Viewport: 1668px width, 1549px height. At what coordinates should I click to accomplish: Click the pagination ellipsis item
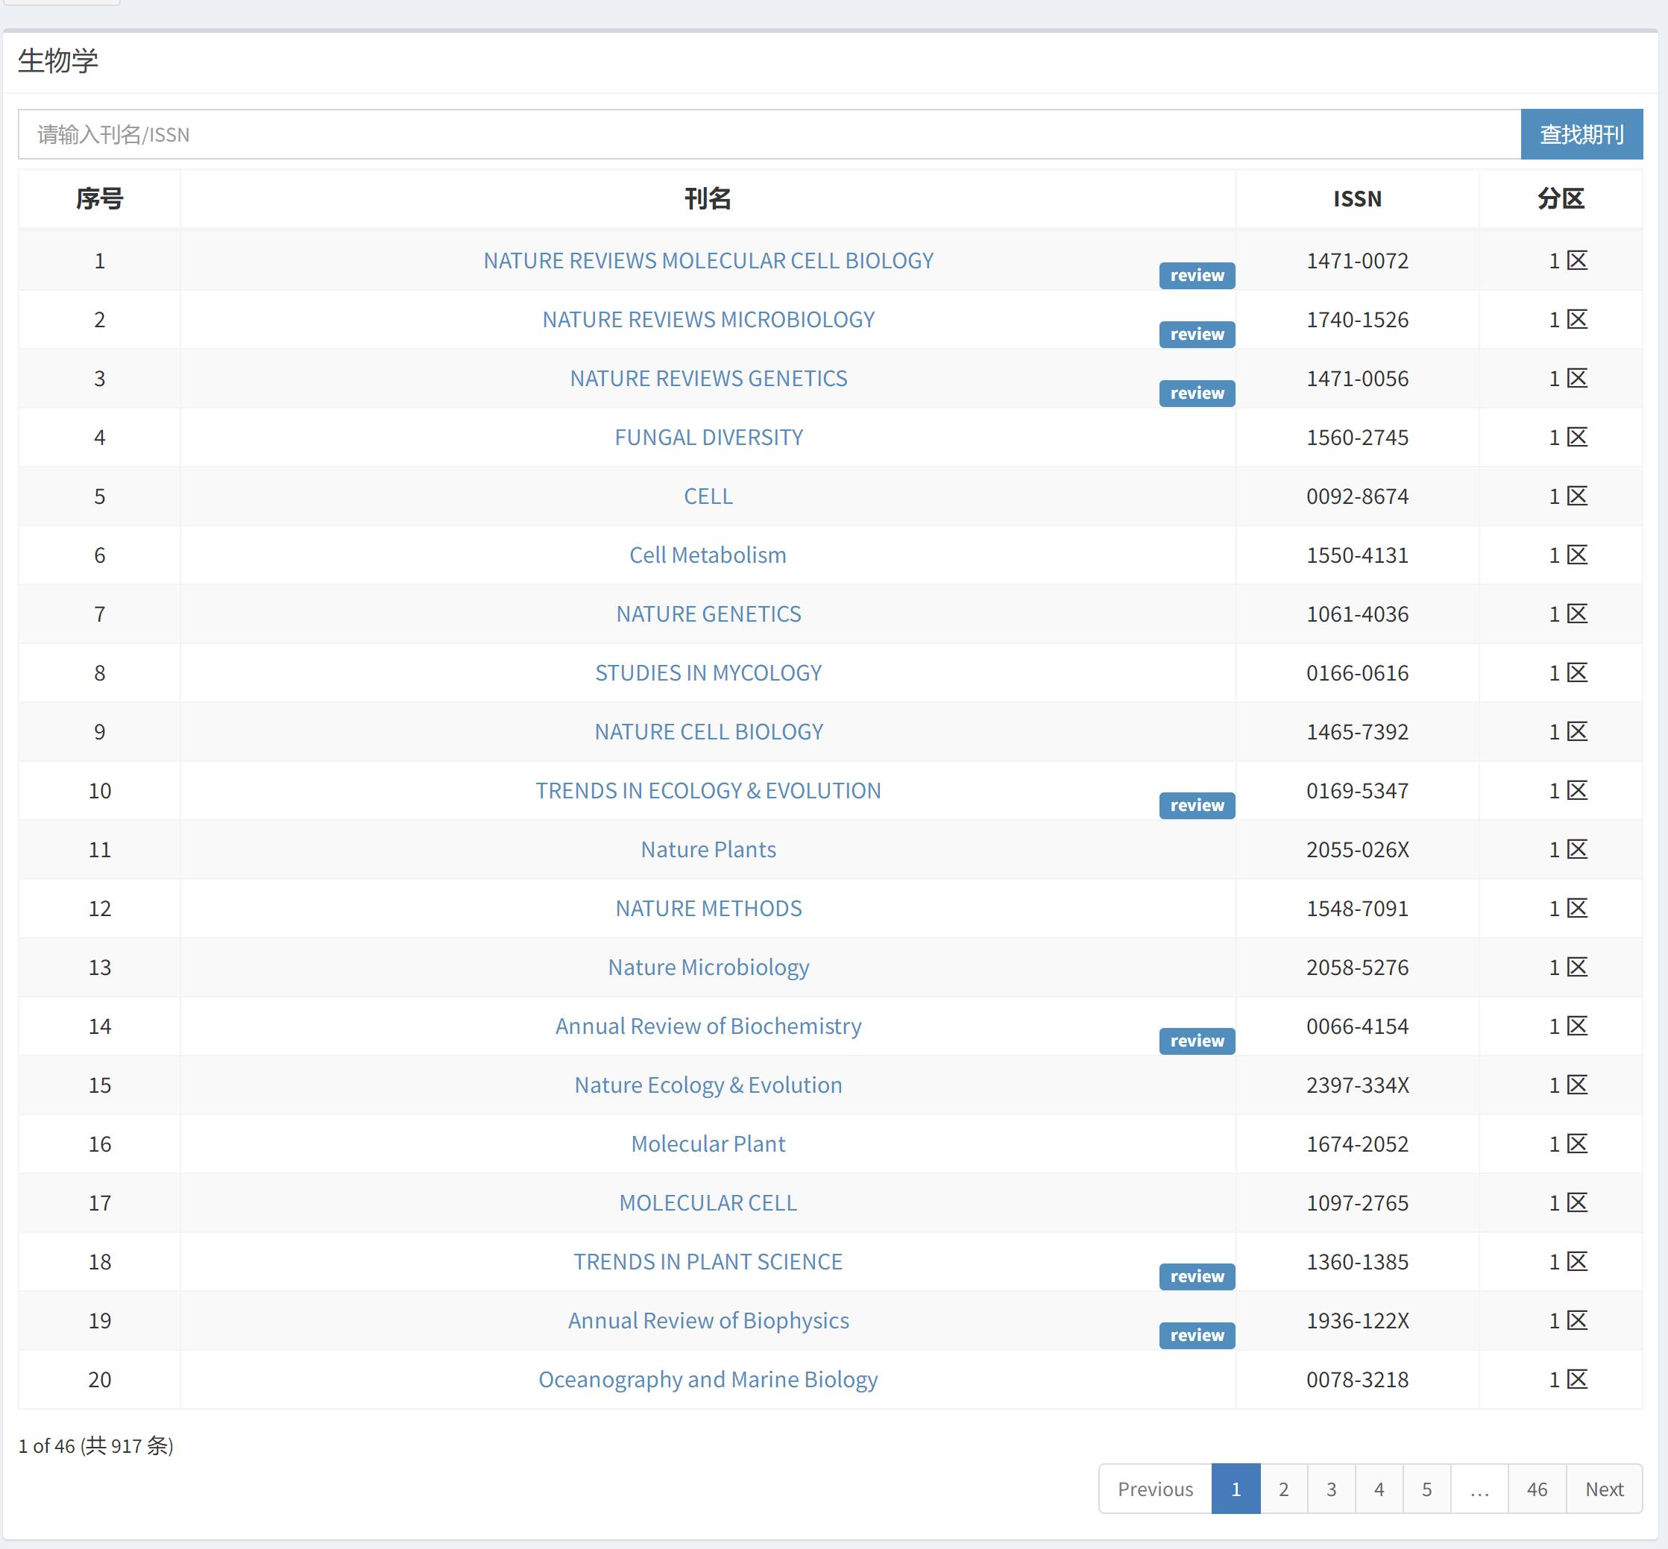(1479, 1489)
